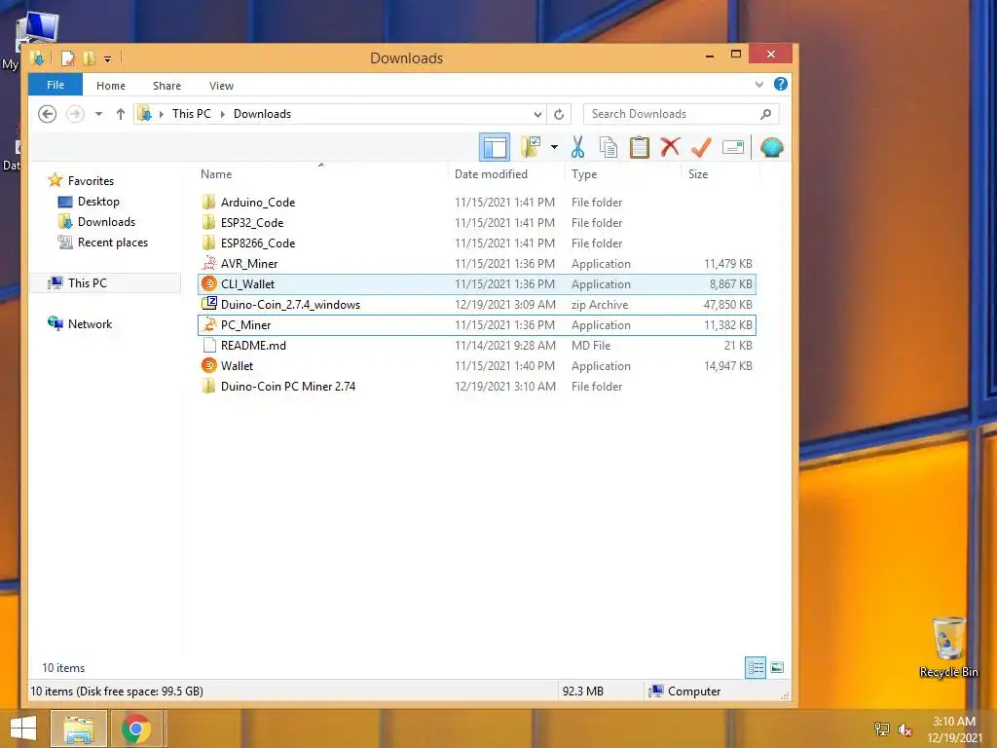The width and height of the screenshot is (997, 748).
Task: Click the red X Delete toolbar icon
Action: (x=670, y=147)
